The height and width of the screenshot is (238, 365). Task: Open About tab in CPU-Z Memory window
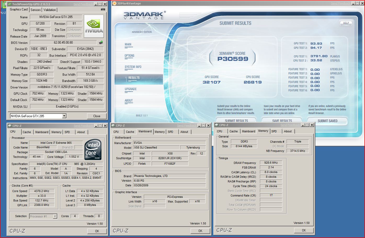tap(288, 131)
